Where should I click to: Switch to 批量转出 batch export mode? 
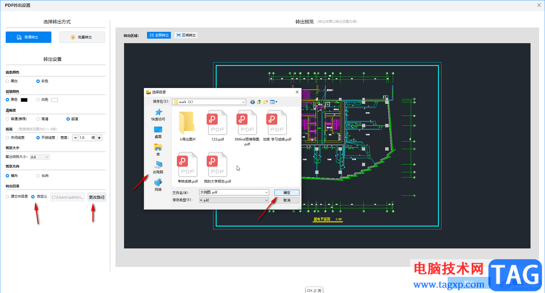pyautogui.click(x=82, y=37)
